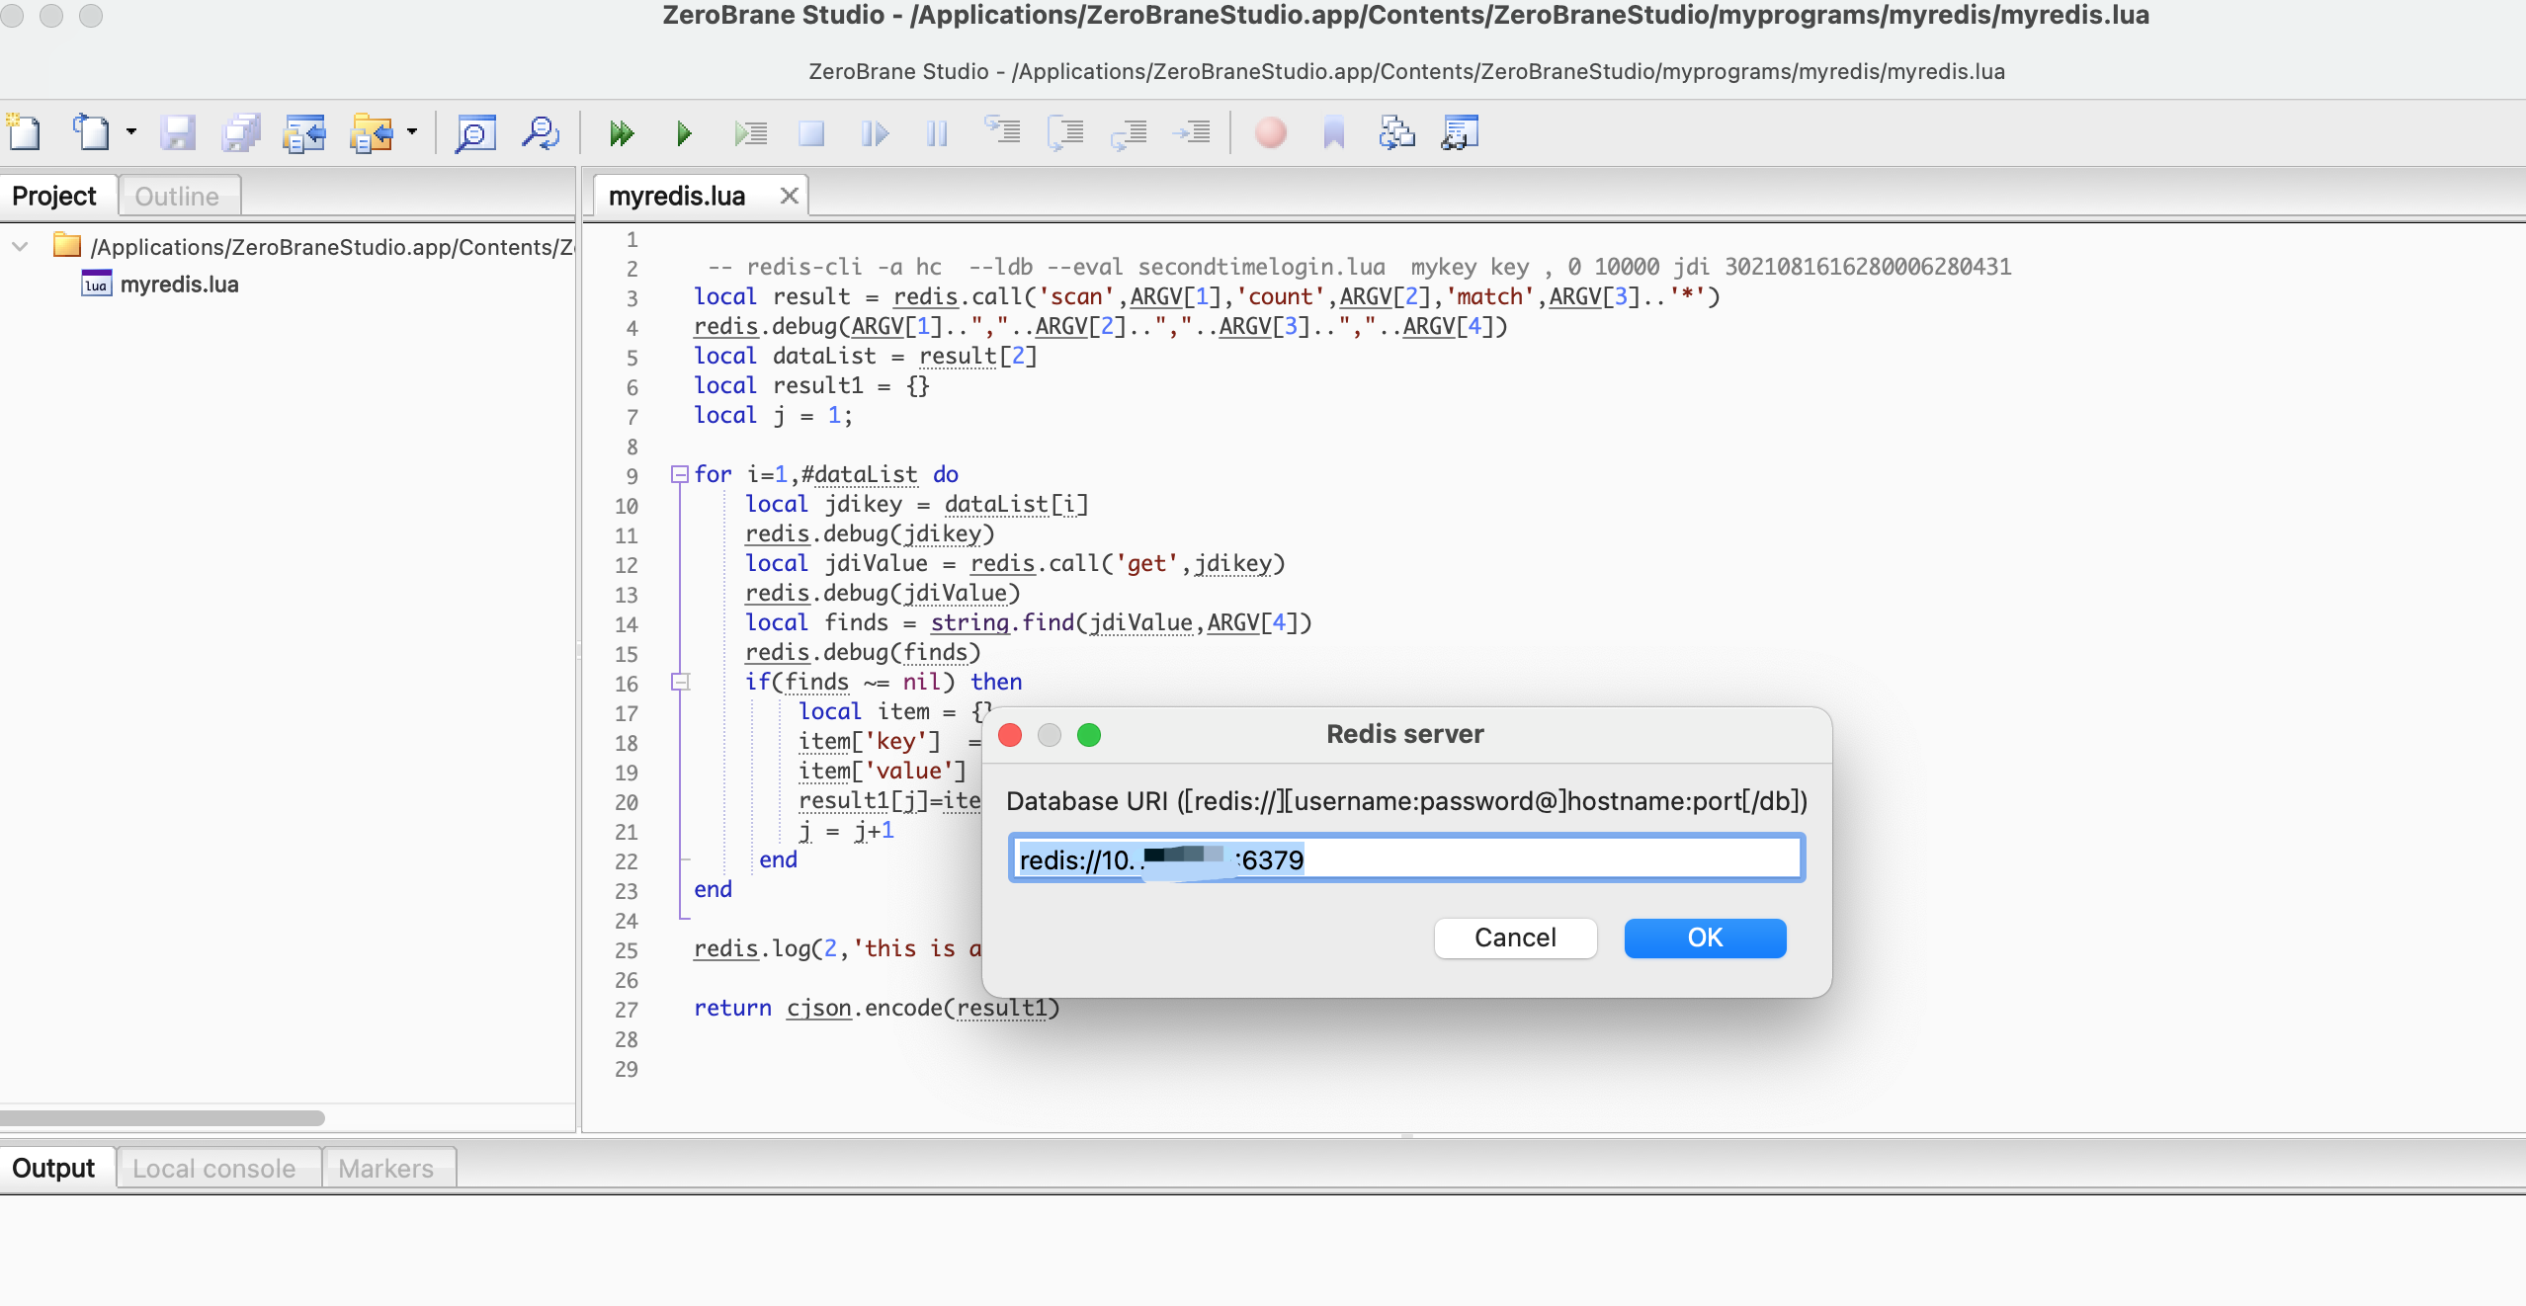Click 'string' in string.find on line 14
Screen dimensions: 2526x1306
click(x=969, y=622)
